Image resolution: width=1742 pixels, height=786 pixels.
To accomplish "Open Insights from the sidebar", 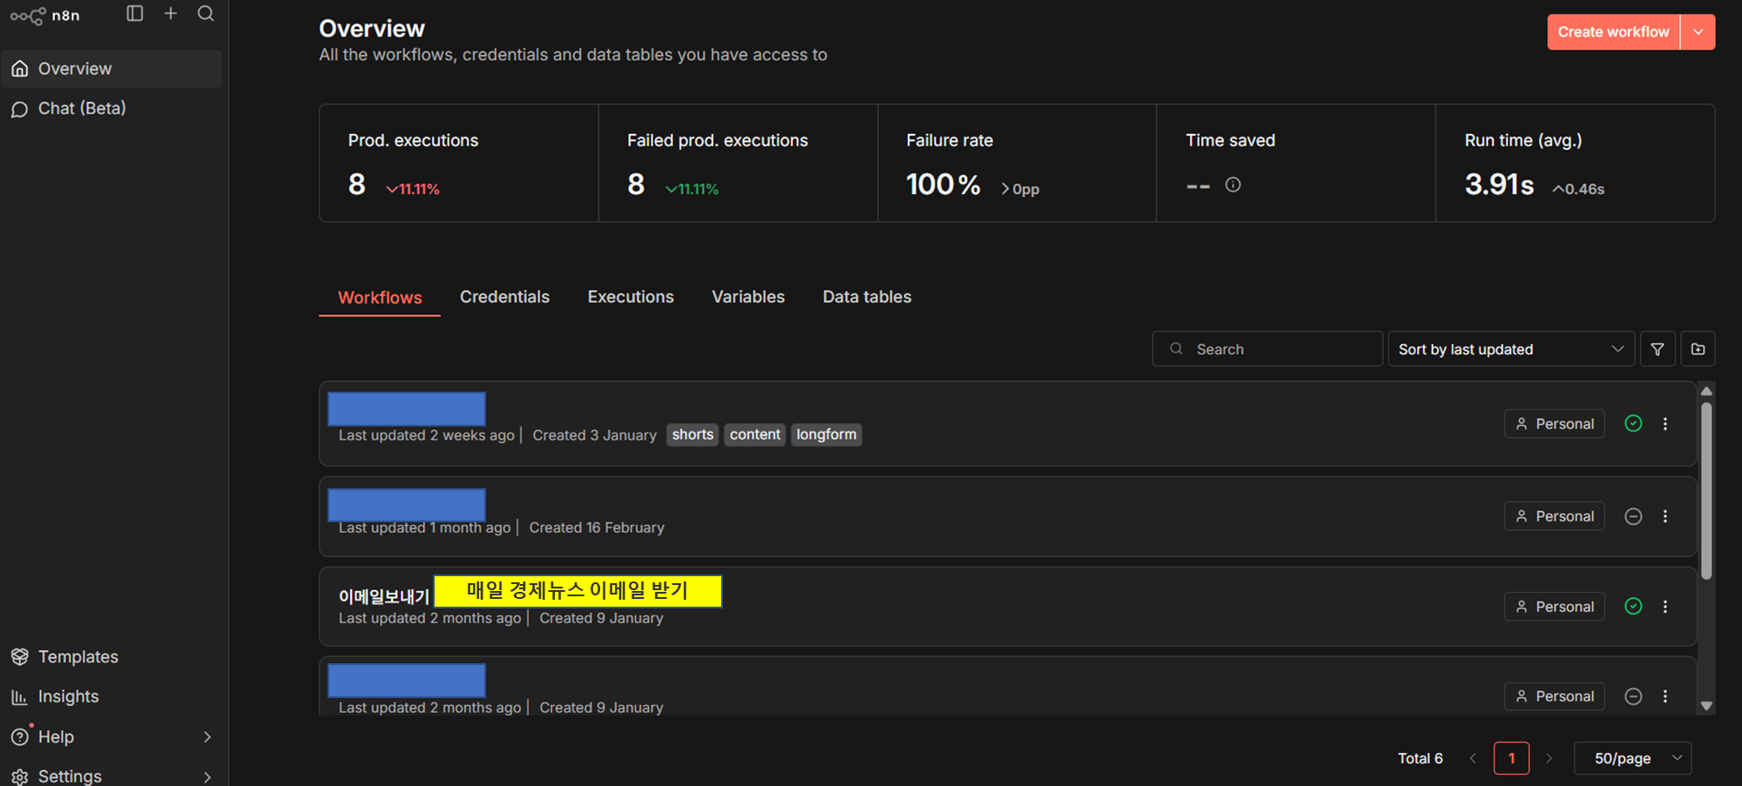I will (x=68, y=695).
